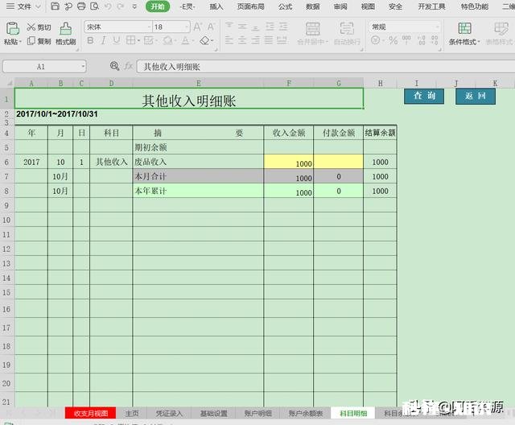Click decrease decimal places icon
The image size is (515, 425).
point(435,40)
